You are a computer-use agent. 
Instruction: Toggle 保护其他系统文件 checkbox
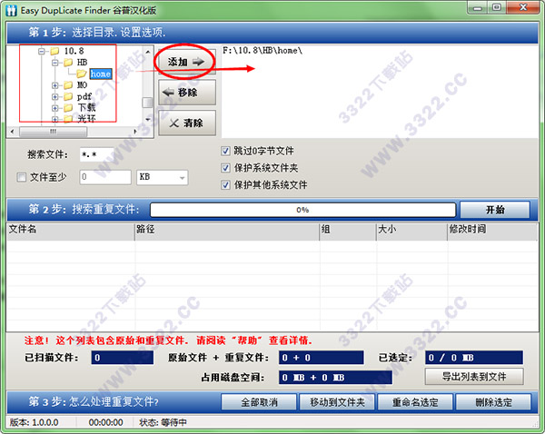225,185
